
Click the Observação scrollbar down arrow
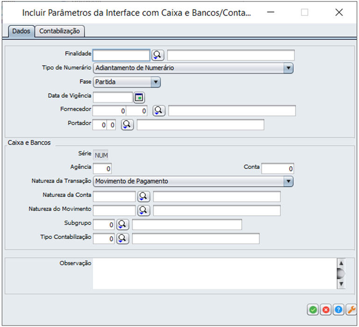[341, 284]
